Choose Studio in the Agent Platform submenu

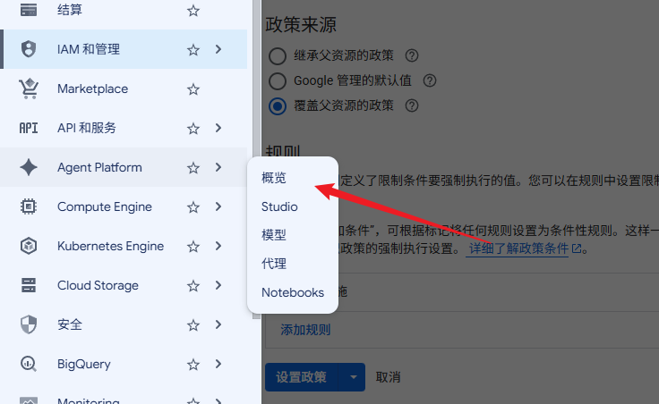(x=279, y=206)
